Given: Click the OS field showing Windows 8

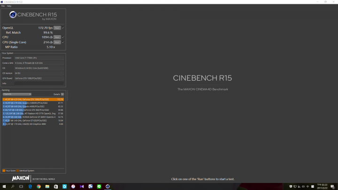Looking at the screenshot, I should (x=39, y=68).
